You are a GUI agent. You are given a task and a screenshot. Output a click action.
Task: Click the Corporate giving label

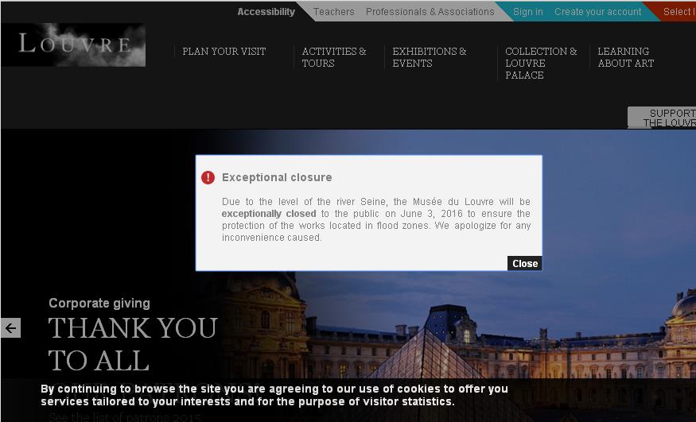[x=99, y=304]
